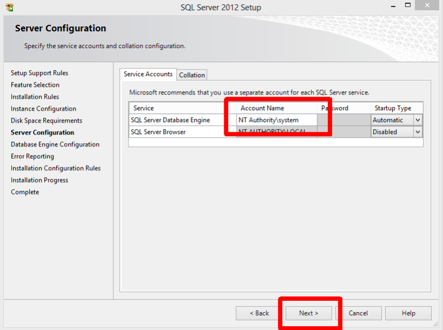Click Feature Selection step
This screenshot has width=443, height=330.
click(35, 85)
